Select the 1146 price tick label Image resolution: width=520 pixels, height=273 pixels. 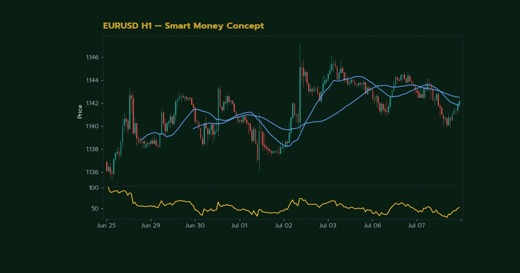(x=92, y=57)
